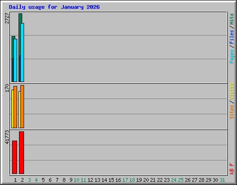
Task: Click day 28 on the x-axis
Action: (x=201, y=180)
